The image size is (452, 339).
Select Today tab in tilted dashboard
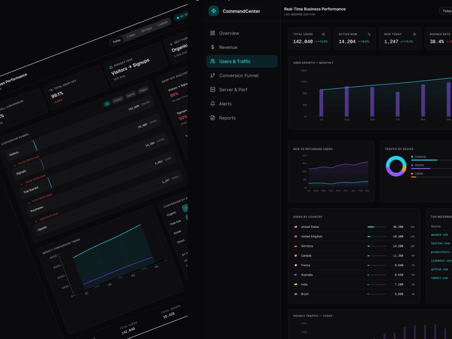[117, 41]
